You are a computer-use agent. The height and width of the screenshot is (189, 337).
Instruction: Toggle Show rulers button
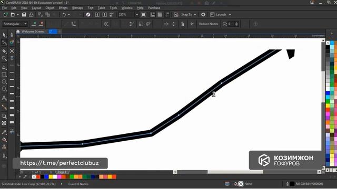click(153, 15)
